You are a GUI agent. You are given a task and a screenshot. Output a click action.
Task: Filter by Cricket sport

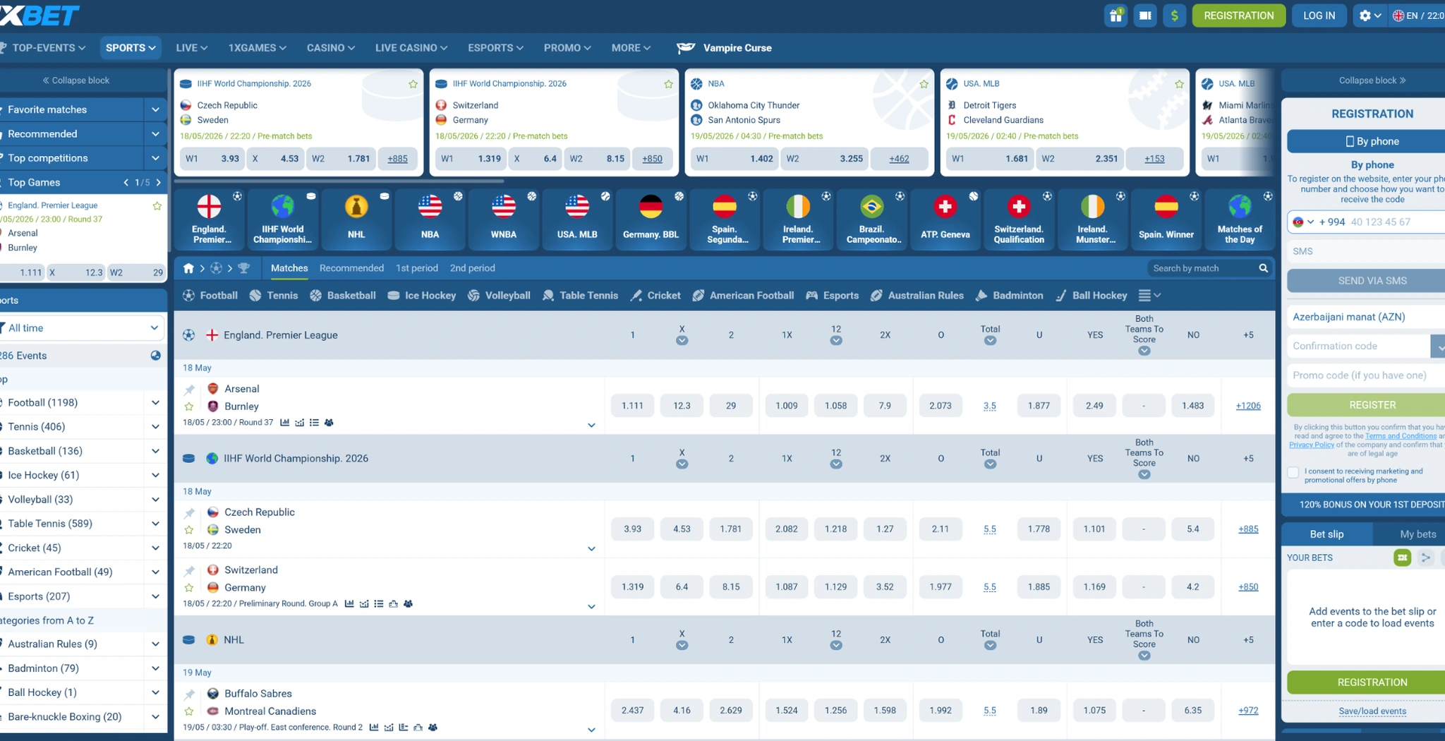(655, 296)
